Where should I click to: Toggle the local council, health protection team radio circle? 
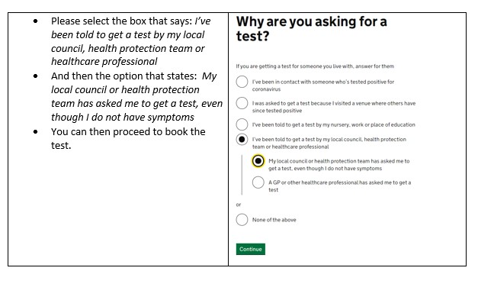point(242,139)
